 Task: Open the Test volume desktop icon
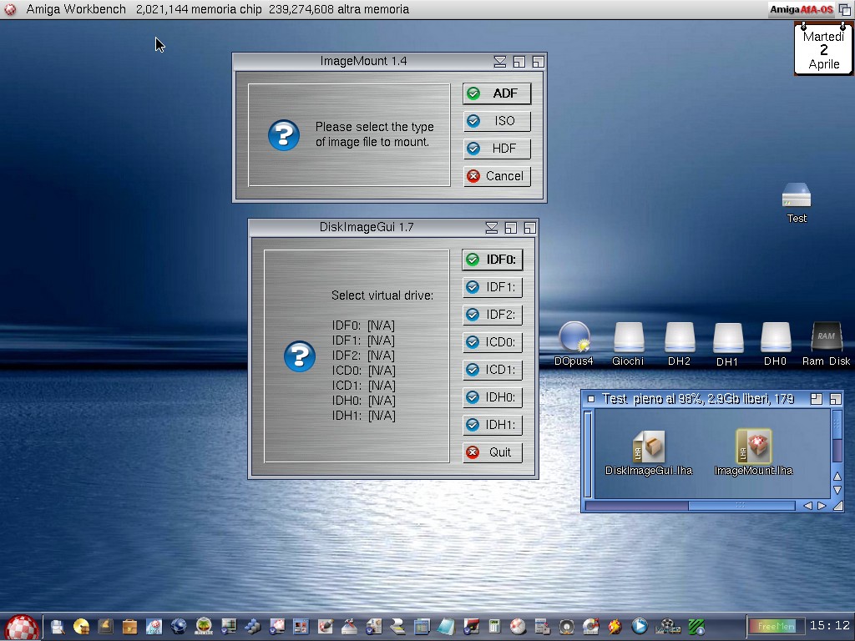click(796, 197)
